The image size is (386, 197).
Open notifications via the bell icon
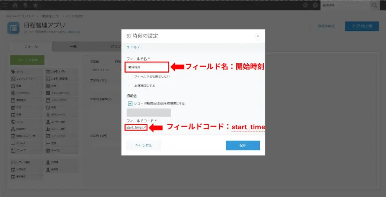point(25,5)
